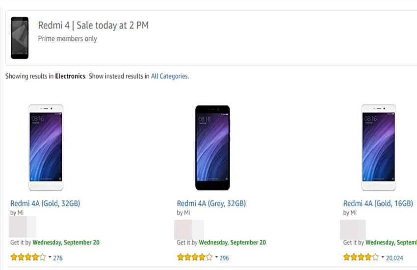Open the Redmi 4 sale today banner title
Screen dimensions: 417x270
[x=93, y=26]
